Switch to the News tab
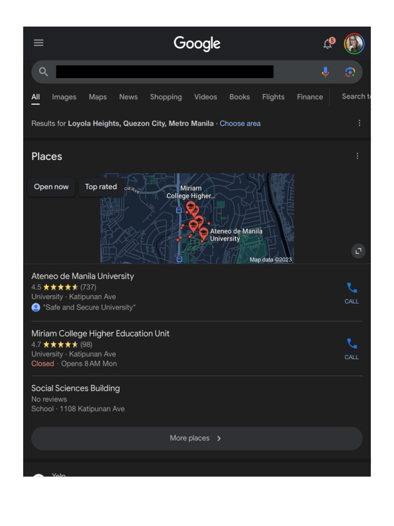The width and height of the screenshot is (394, 526). 128,97
